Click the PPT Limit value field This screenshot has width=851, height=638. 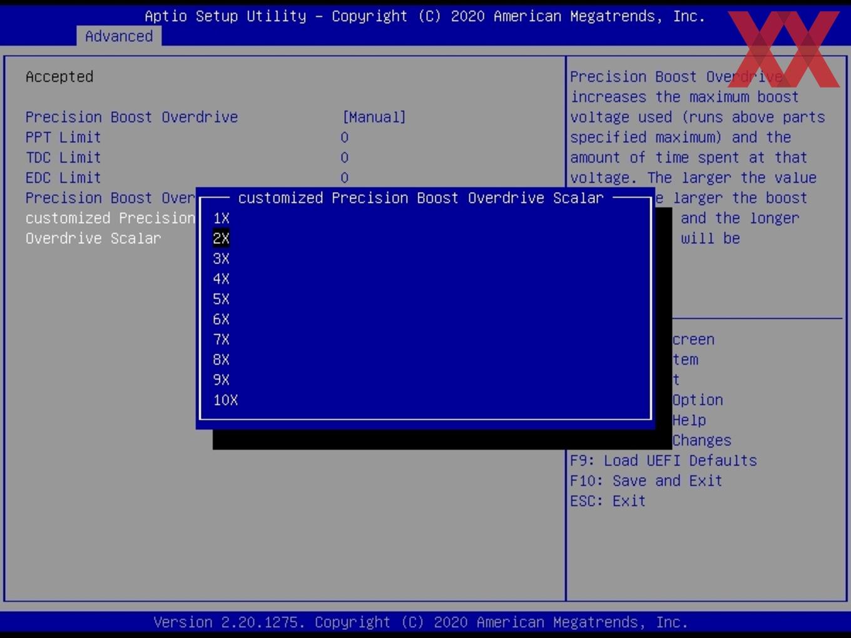tap(345, 138)
